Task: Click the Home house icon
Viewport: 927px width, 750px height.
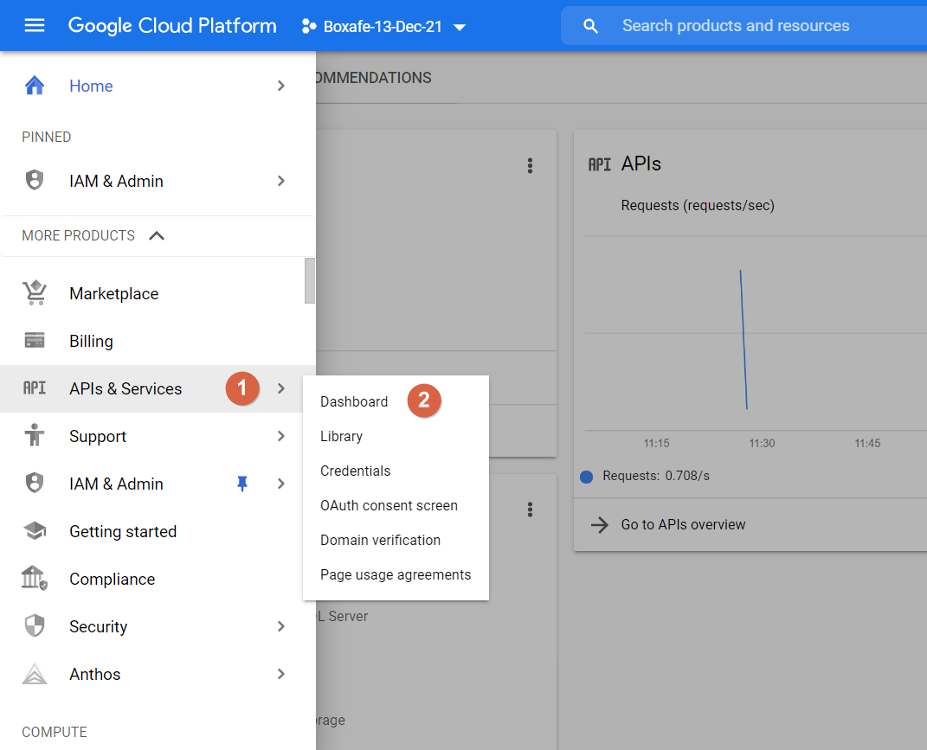Action: tap(35, 86)
